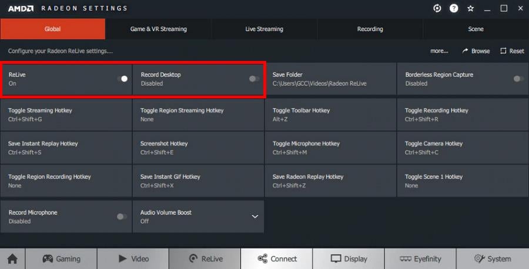
Task: Toggle the Record Microphone switch
Action: (x=122, y=216)
